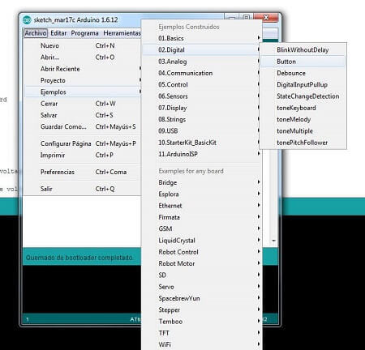The height and width of the screenshot is (350, 365).
Task: Expand 01.Basics examples submenu
Action: point(202,38)
